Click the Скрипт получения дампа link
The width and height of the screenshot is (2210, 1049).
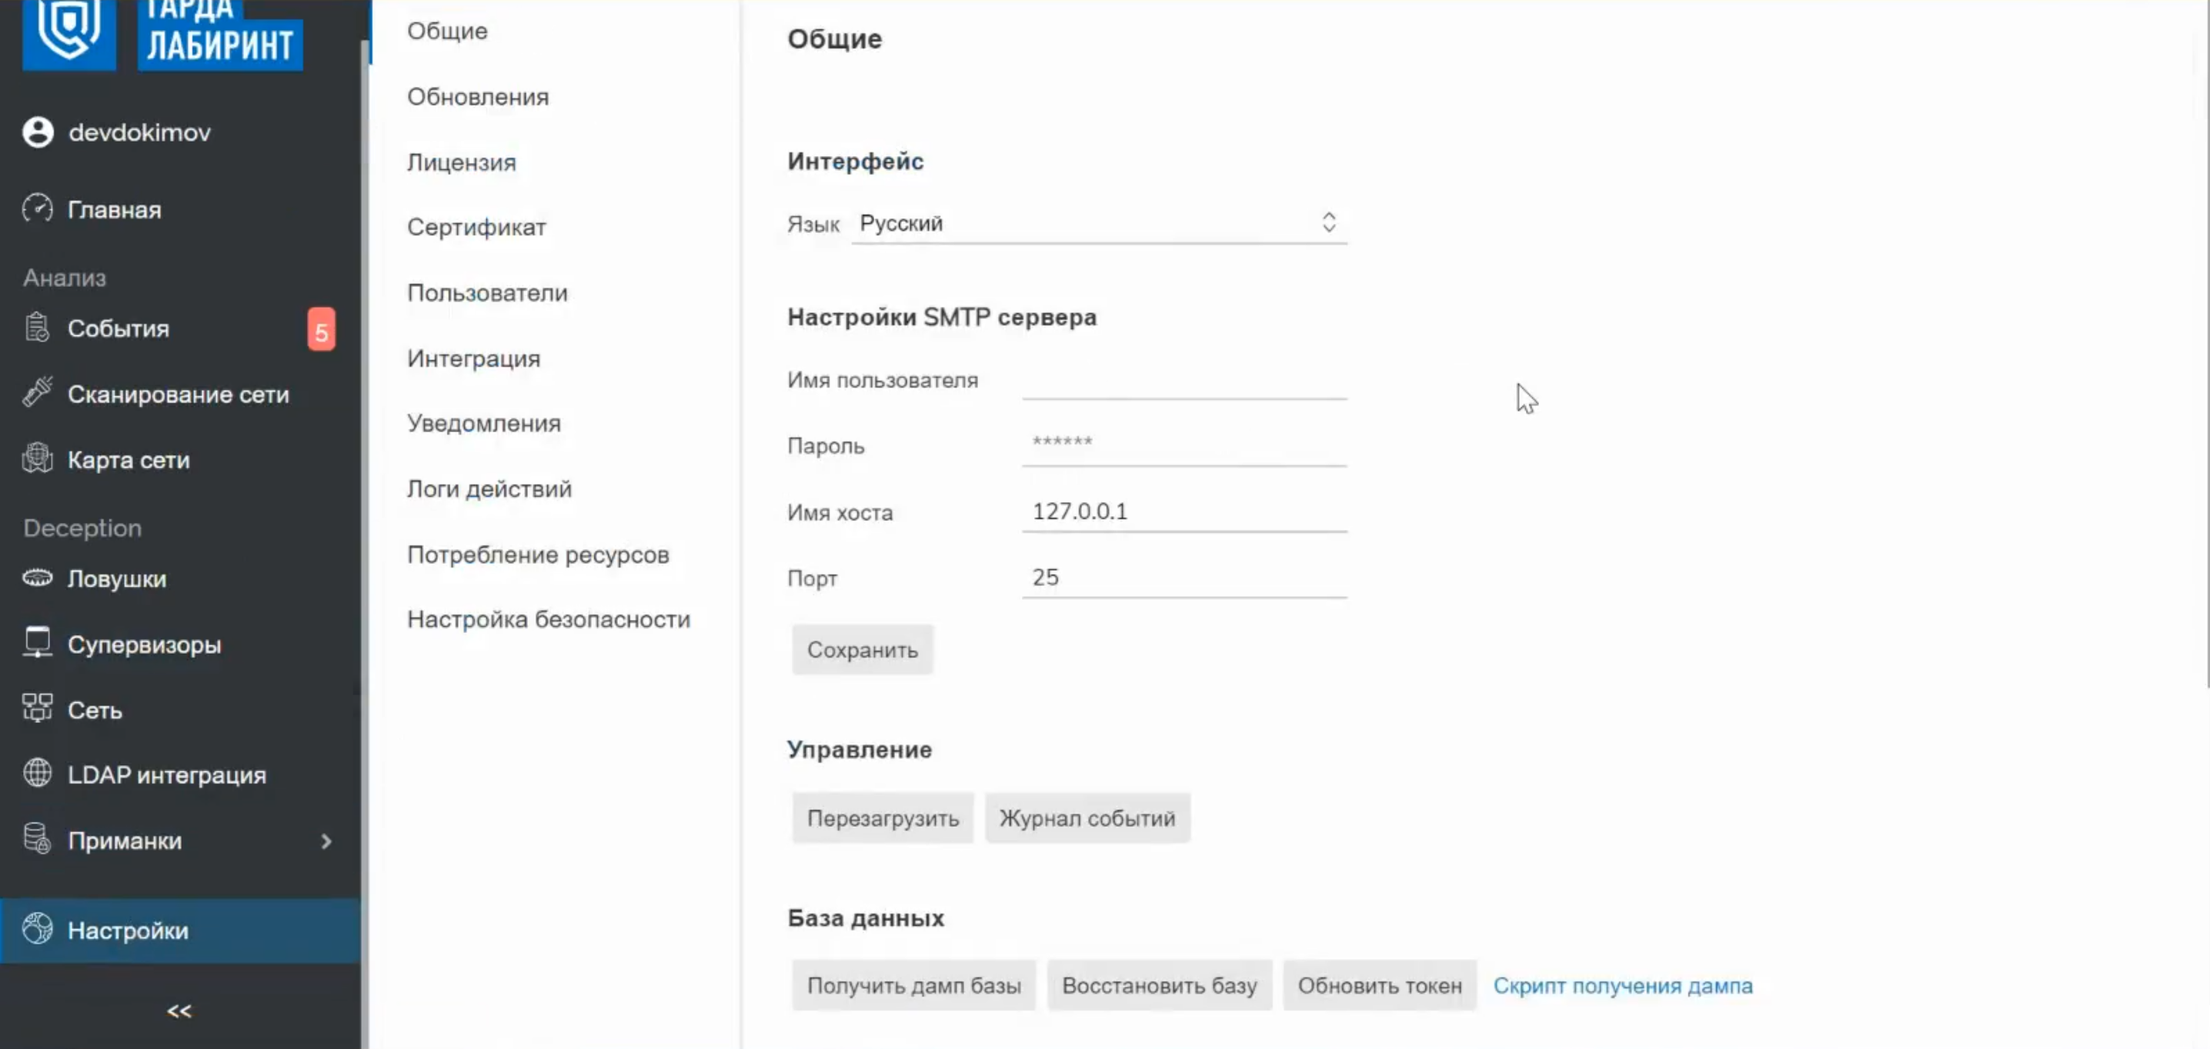[1622, 985]
